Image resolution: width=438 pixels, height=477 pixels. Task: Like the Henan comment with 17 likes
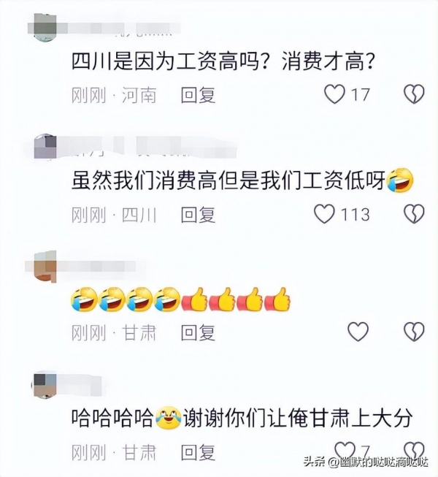point(334,94)
